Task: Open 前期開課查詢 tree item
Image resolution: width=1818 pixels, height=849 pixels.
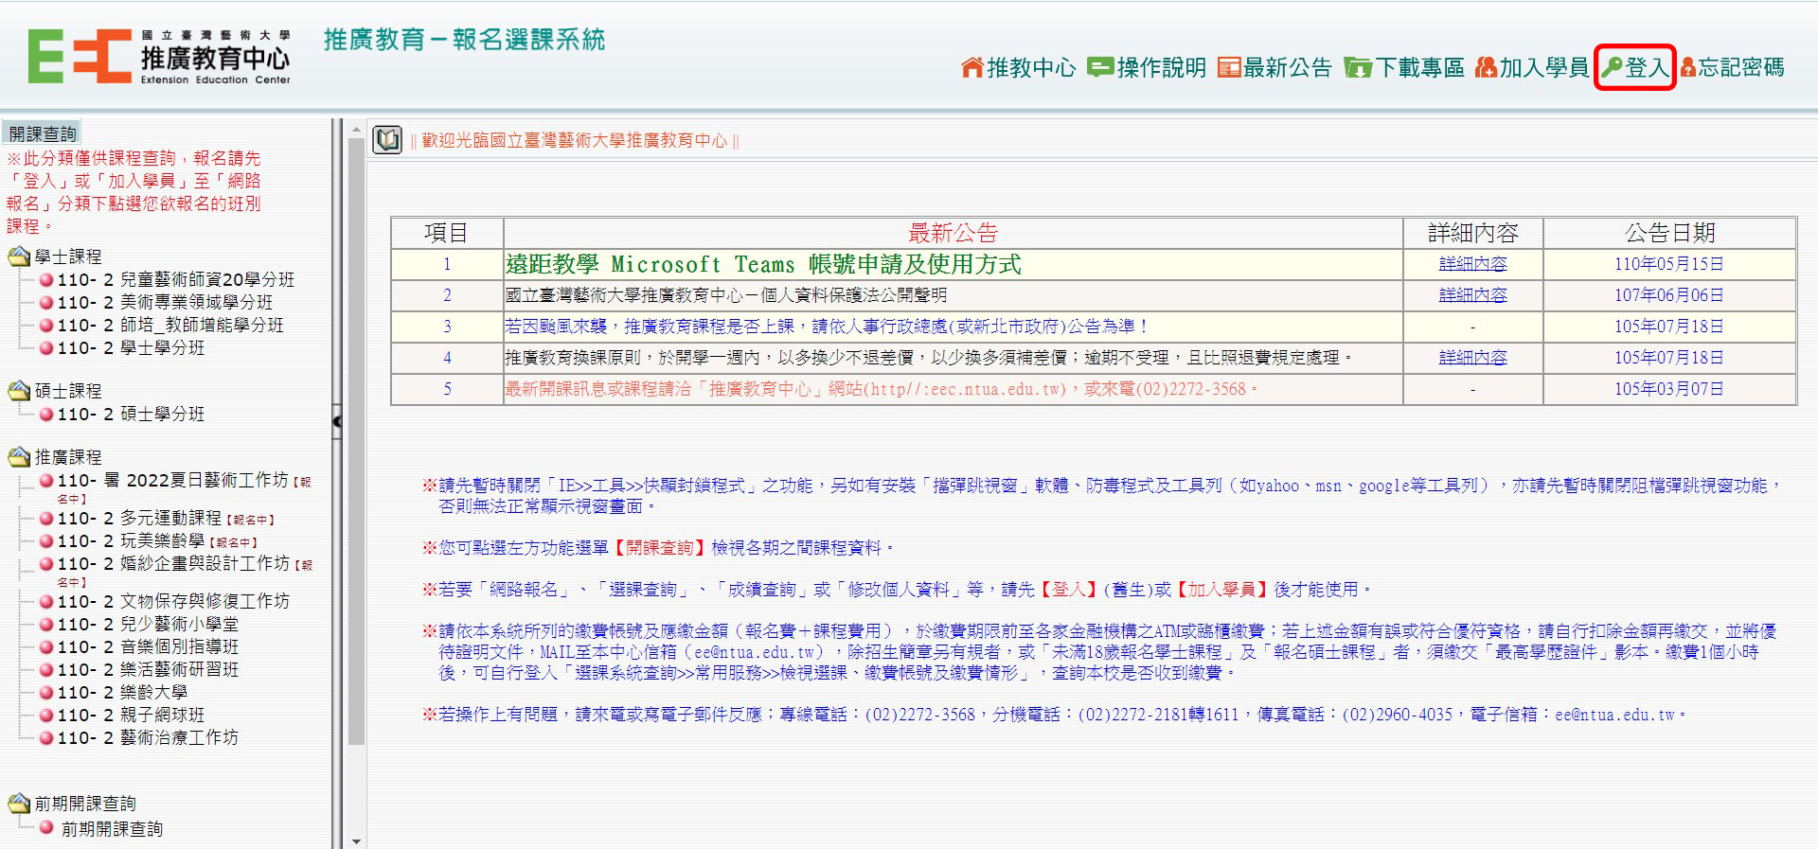Action: pos(112,828)
